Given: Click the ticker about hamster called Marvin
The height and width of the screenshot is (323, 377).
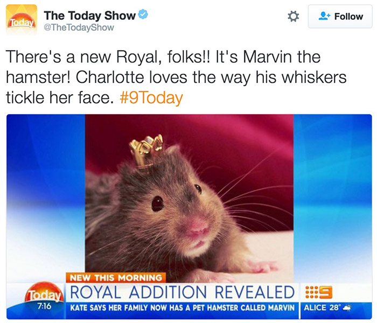Looking at the screenshot, I should click(x=182, y=308).
